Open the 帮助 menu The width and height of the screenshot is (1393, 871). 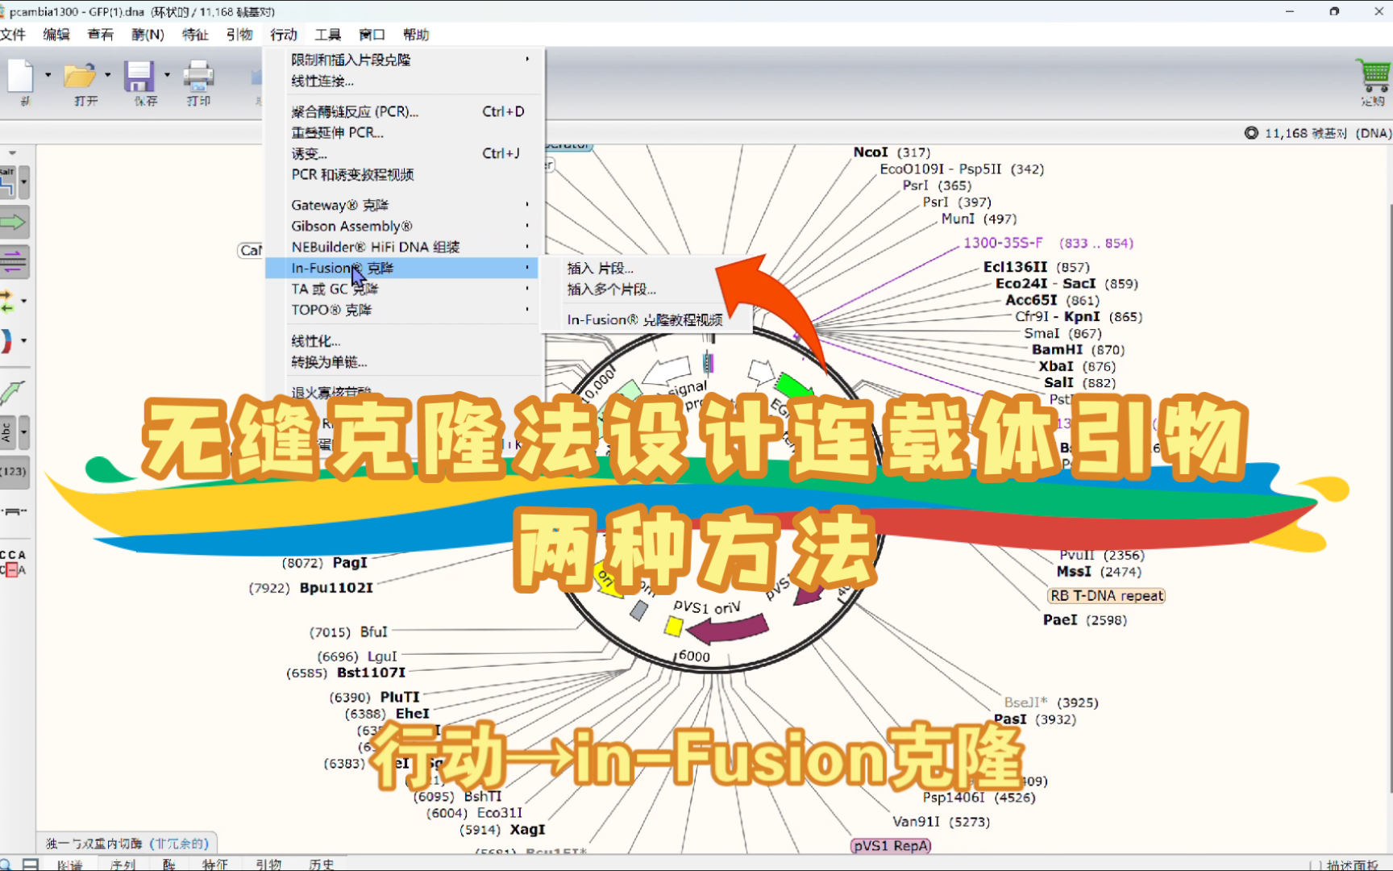pos(417,35)
